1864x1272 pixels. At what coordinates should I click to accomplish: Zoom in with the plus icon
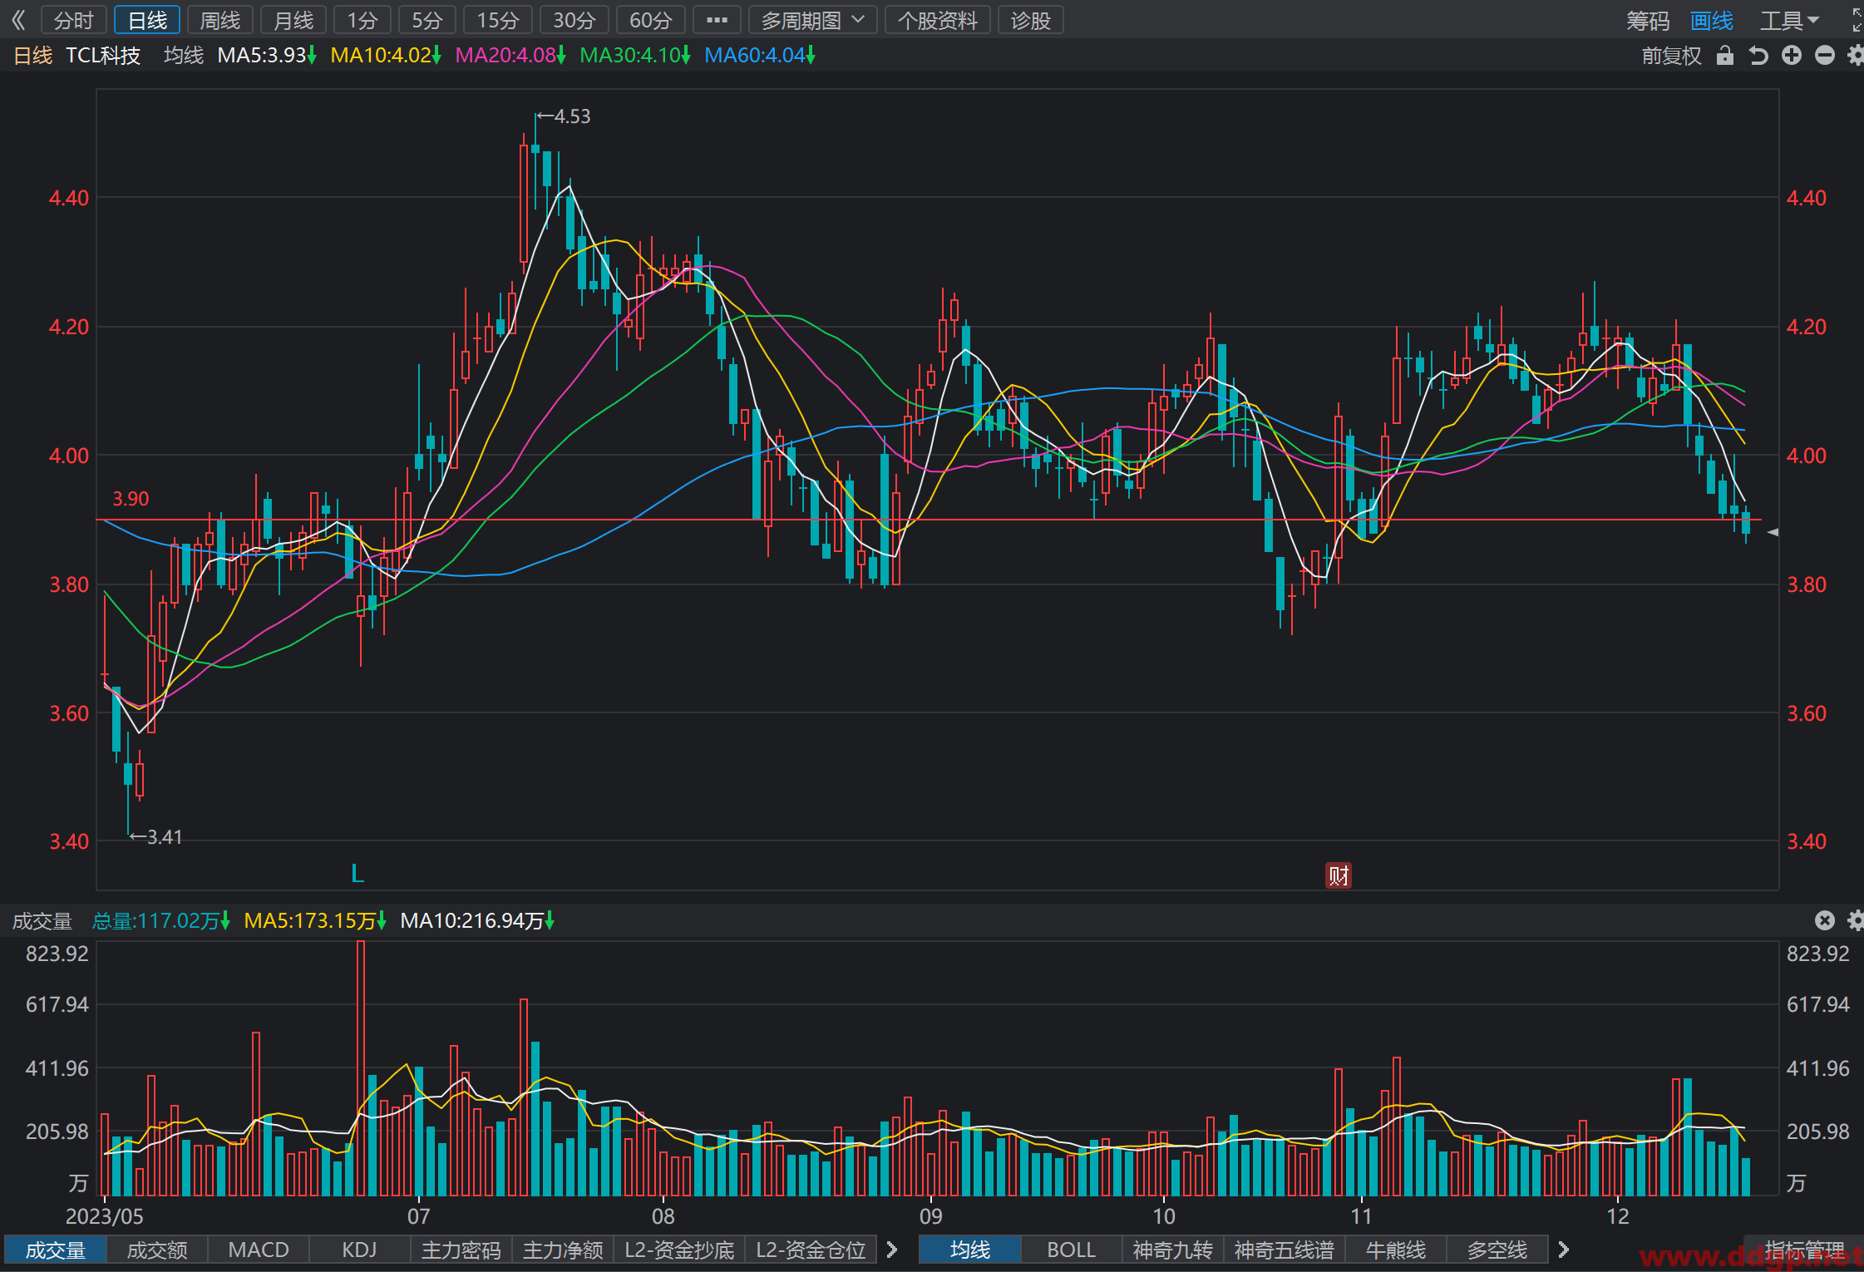tap(1792, 56)
